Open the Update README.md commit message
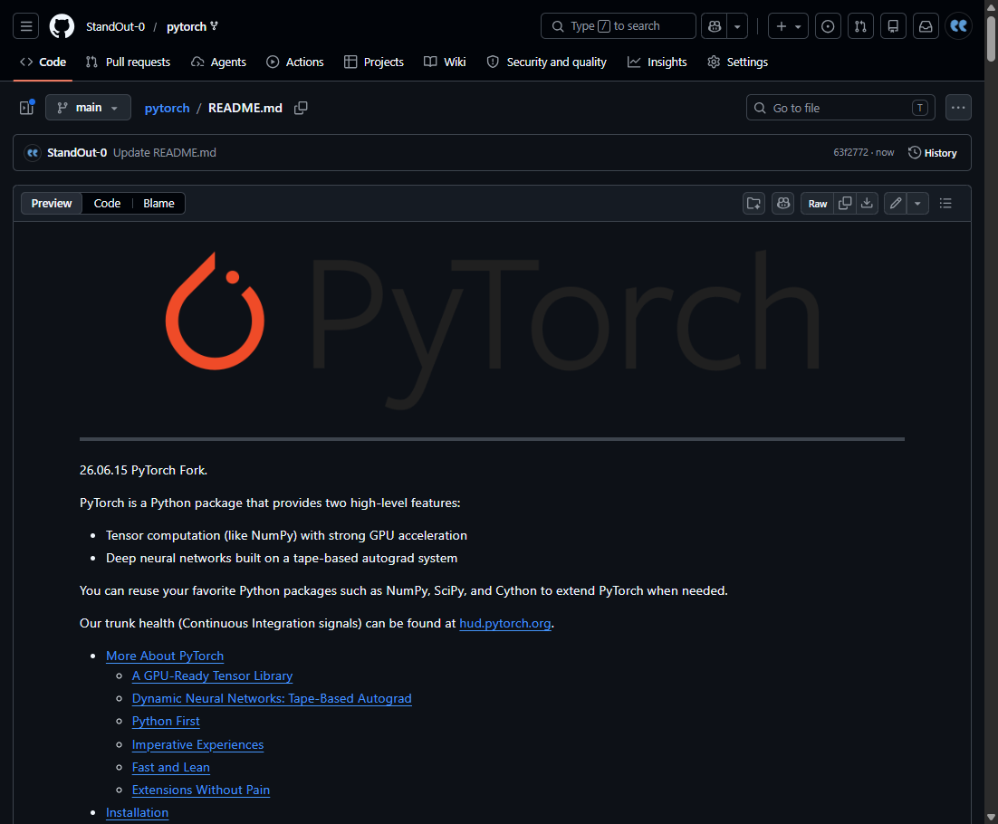This screenshot has width=998, height=824. click(164, 153)
